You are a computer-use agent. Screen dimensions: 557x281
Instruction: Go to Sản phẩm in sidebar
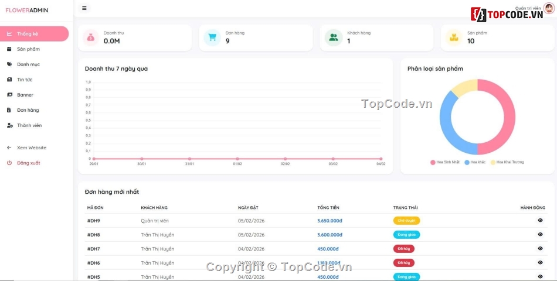coord(28,49)
